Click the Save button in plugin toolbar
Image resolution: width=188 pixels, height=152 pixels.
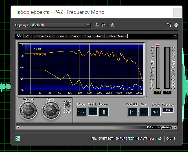point(75,36)
